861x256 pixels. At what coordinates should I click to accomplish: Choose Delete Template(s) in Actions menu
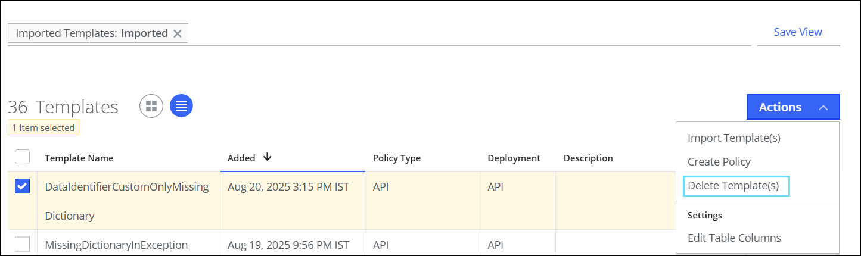[733, 186]
